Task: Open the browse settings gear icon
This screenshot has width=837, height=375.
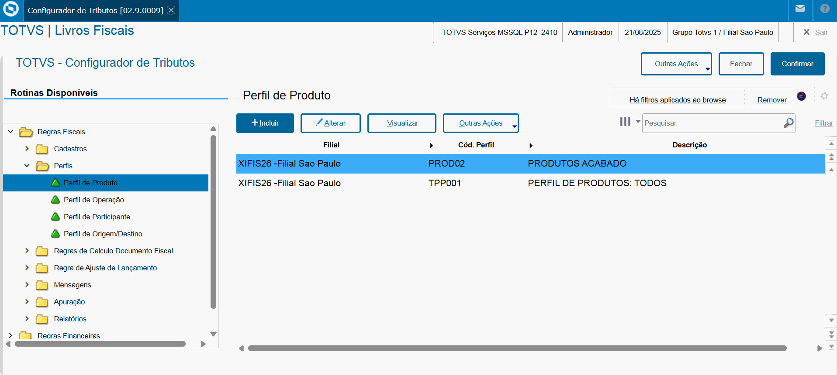Action: coord(824,96)
